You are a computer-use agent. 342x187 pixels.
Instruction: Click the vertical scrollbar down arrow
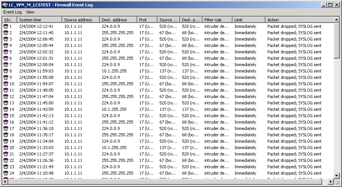[337, 175]
